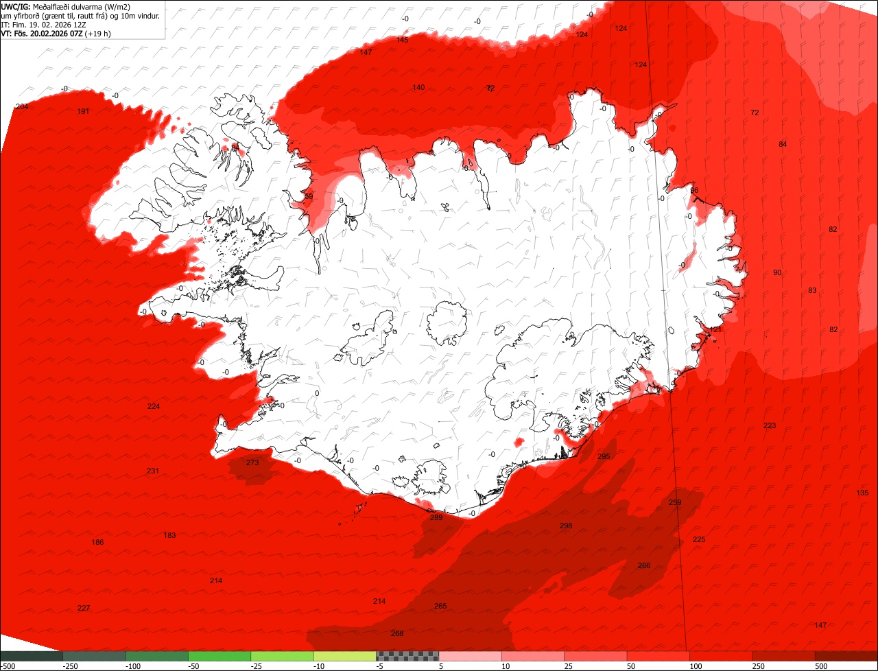Click the map value '224'
Image resolution: width=878 pixels, height=671 pixels.
pos(154,406)
